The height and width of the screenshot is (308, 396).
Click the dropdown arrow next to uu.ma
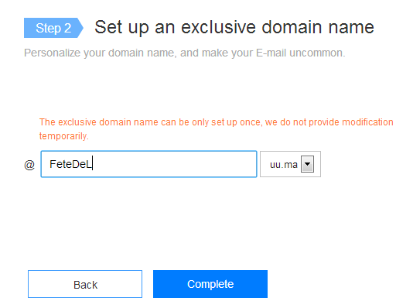[x=307, y=164]
